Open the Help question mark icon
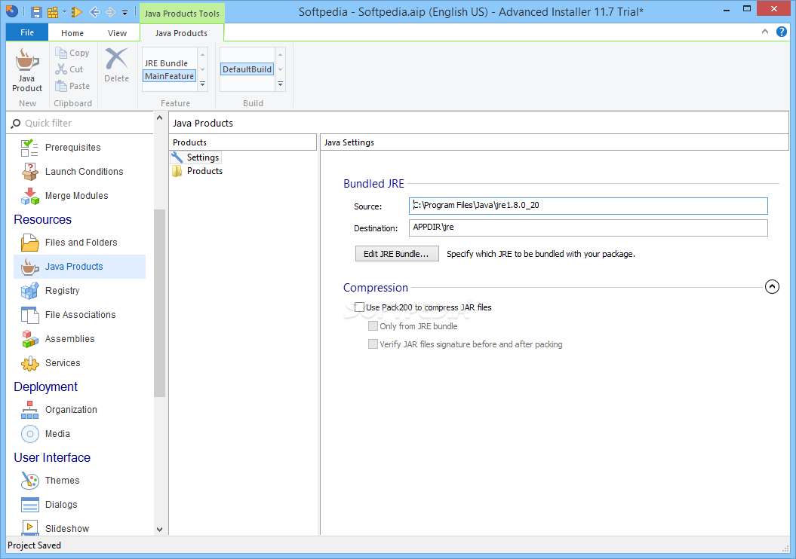The height and width of the screenshot is (559, 796). pos(781,32)
